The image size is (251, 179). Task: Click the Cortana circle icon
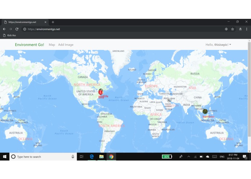[13, 157]
